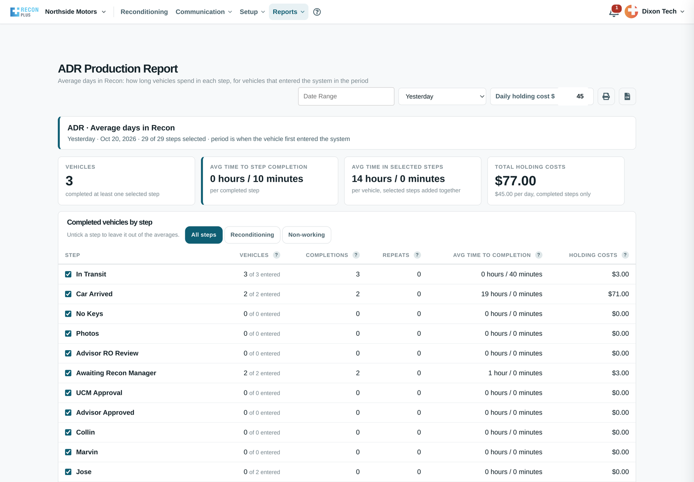Open the notifications bell
The image size is (694, 482).
tap(614, 12)
